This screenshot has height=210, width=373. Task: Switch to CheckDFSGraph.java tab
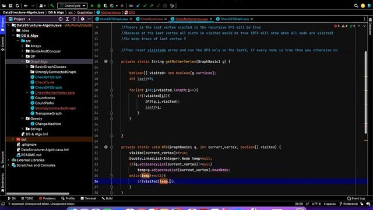tap(234, 19)
